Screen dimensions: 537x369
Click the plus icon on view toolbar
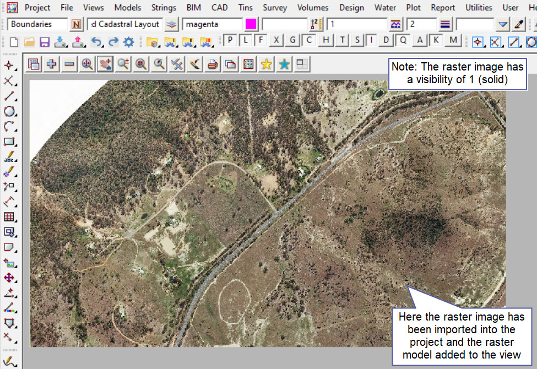coord(51,64)
